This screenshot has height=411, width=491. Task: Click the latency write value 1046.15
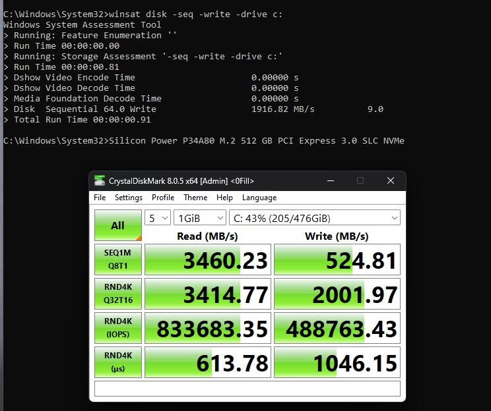(x=337, y=362)
